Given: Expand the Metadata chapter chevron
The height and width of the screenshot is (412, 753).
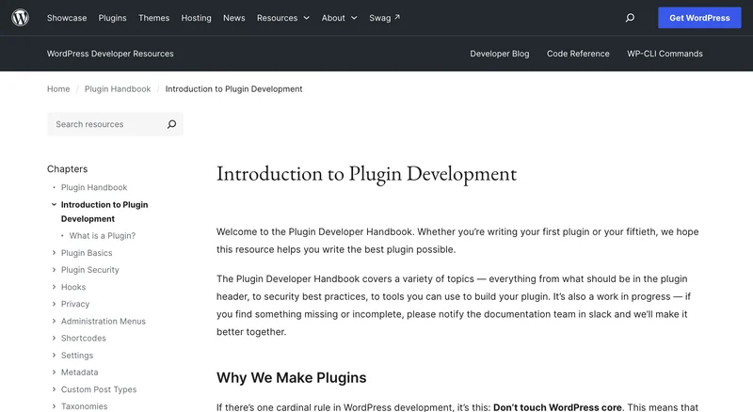Looking at the screenshot, I should pos(54,372).
